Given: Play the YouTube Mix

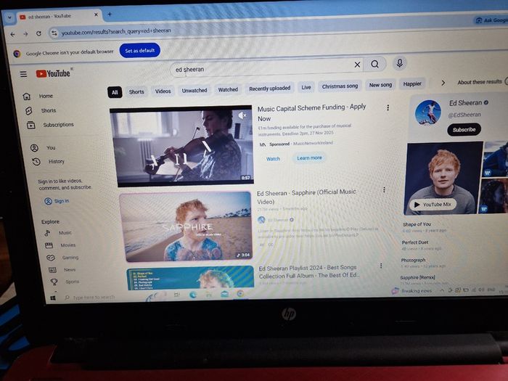Looking at the screenshot, I should click(x=433, y=205).
